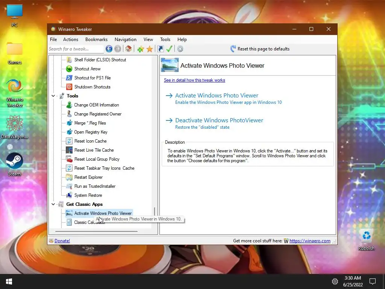
Task: Click the Open Registry Key icon
Action: pos(69,132)
